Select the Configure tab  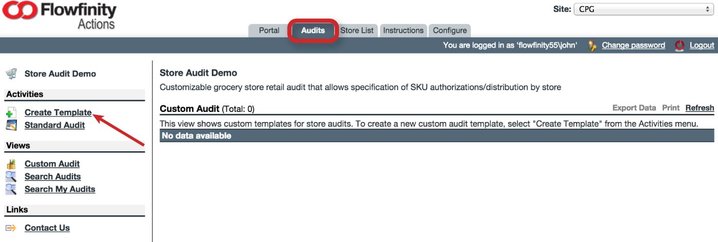click(450, 30)
